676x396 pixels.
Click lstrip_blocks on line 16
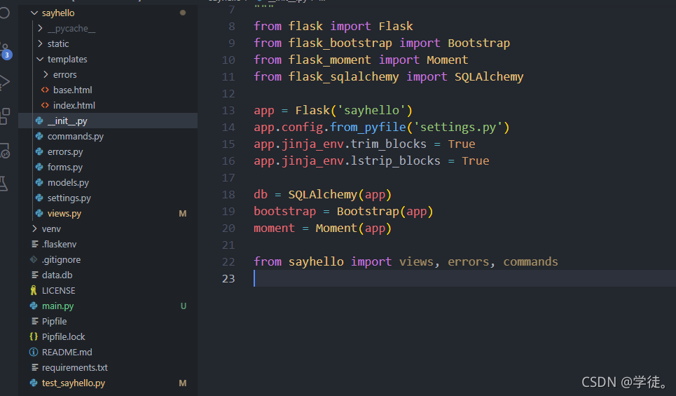point(396,161)
